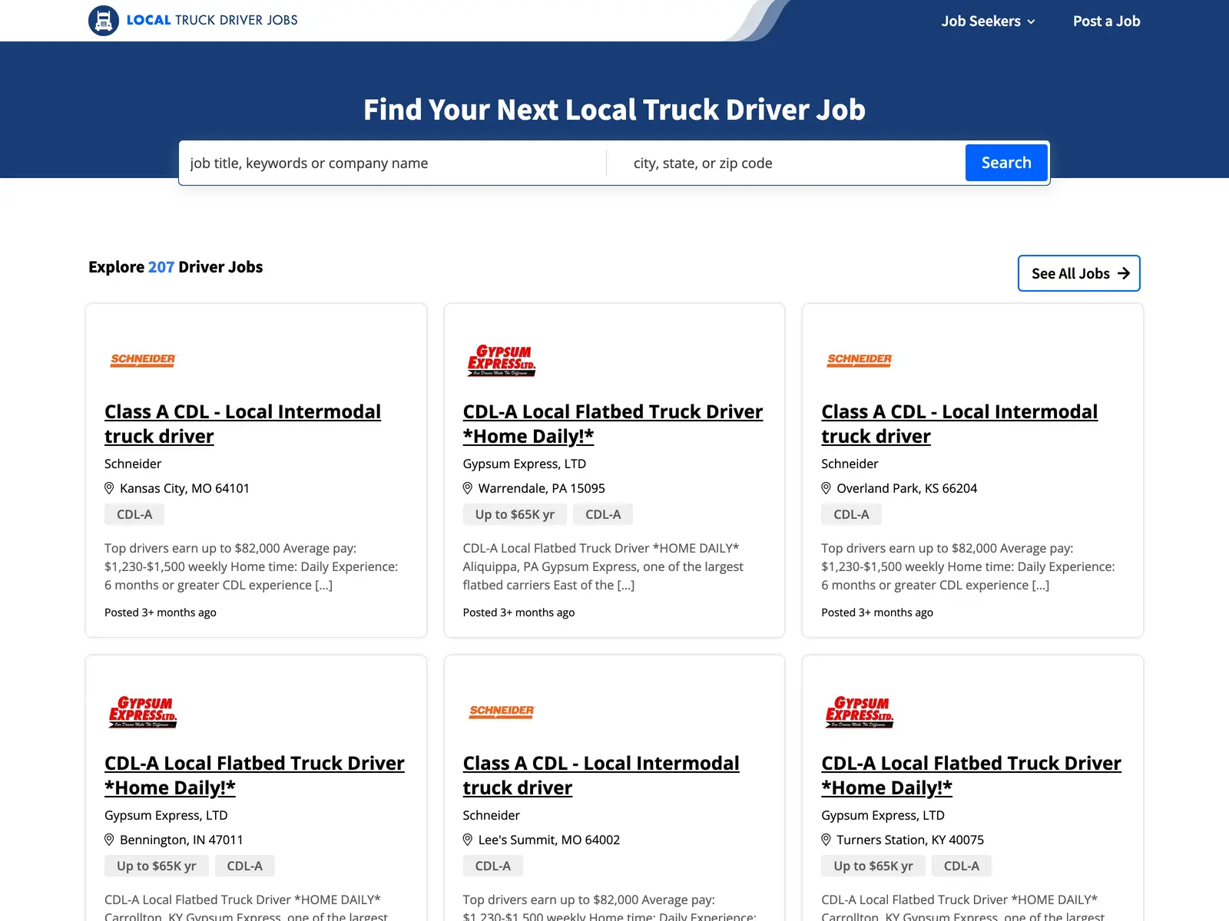
Task: Click CDL-A tag on Warrendale job
Action: pos(603,514)
